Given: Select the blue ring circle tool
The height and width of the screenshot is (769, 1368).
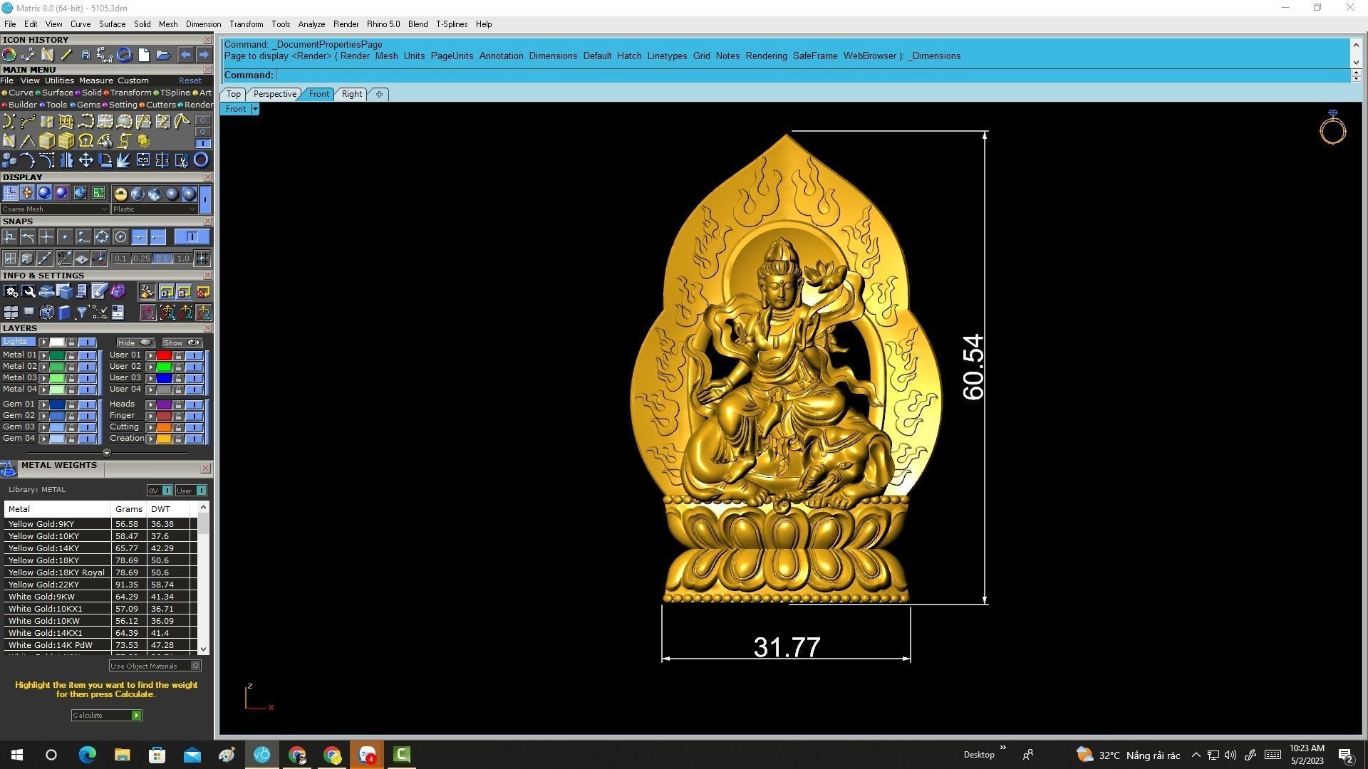Looking at the screenshot, I should pyautogui.click(x=201, y=160).
